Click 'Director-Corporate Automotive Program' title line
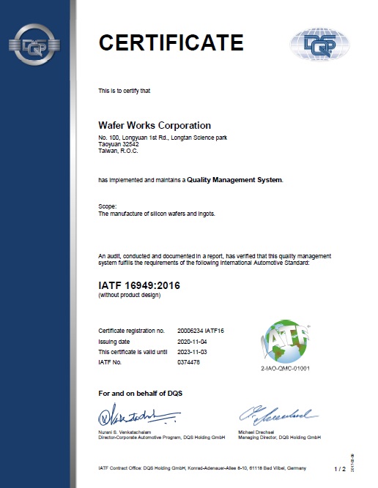Screen dimensions: 378x488 pyautogui.click(x=162, y=438)
